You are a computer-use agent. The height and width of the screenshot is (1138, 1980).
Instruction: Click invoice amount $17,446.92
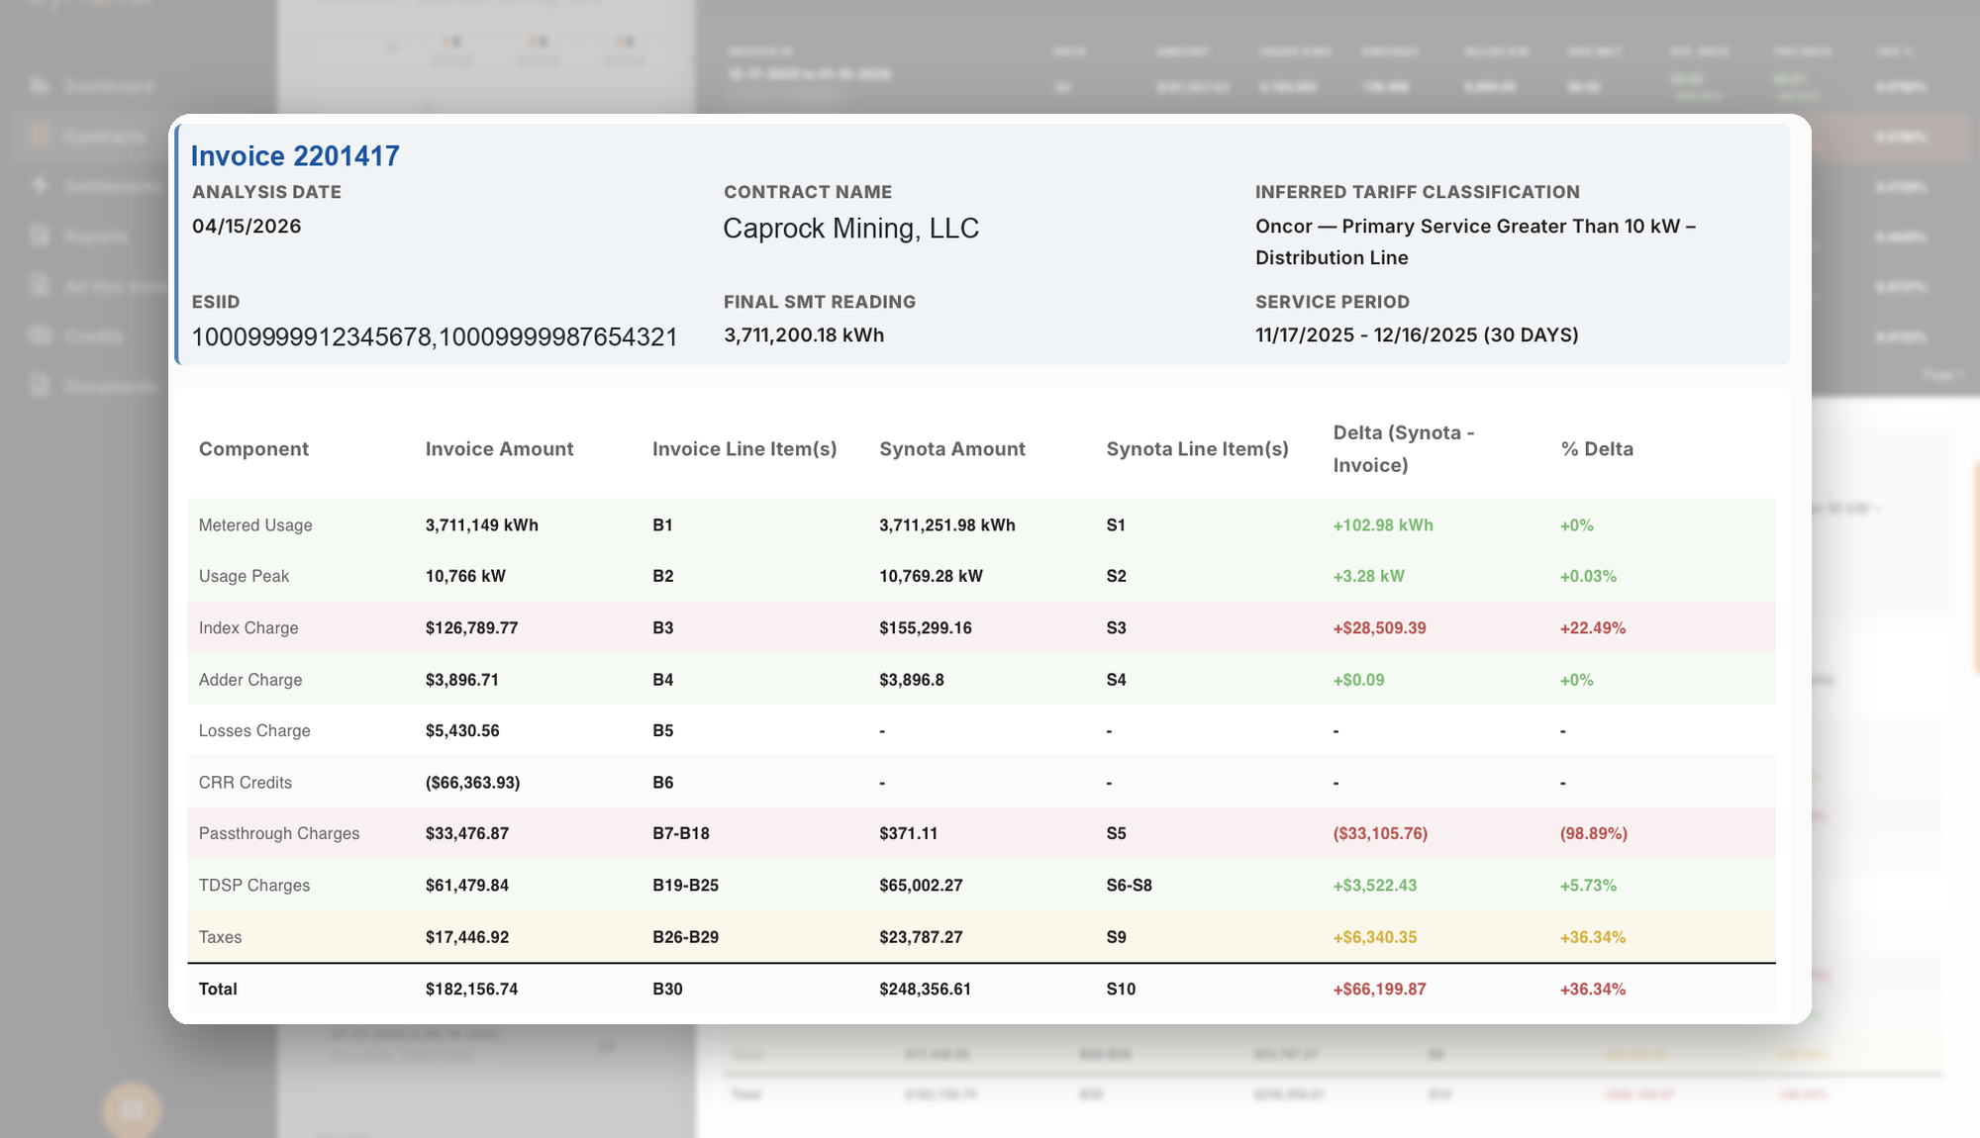[467, 937]
